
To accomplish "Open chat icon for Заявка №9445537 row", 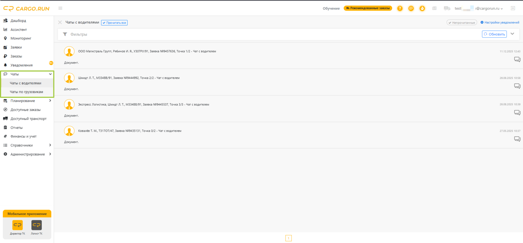I will [517, 112].
